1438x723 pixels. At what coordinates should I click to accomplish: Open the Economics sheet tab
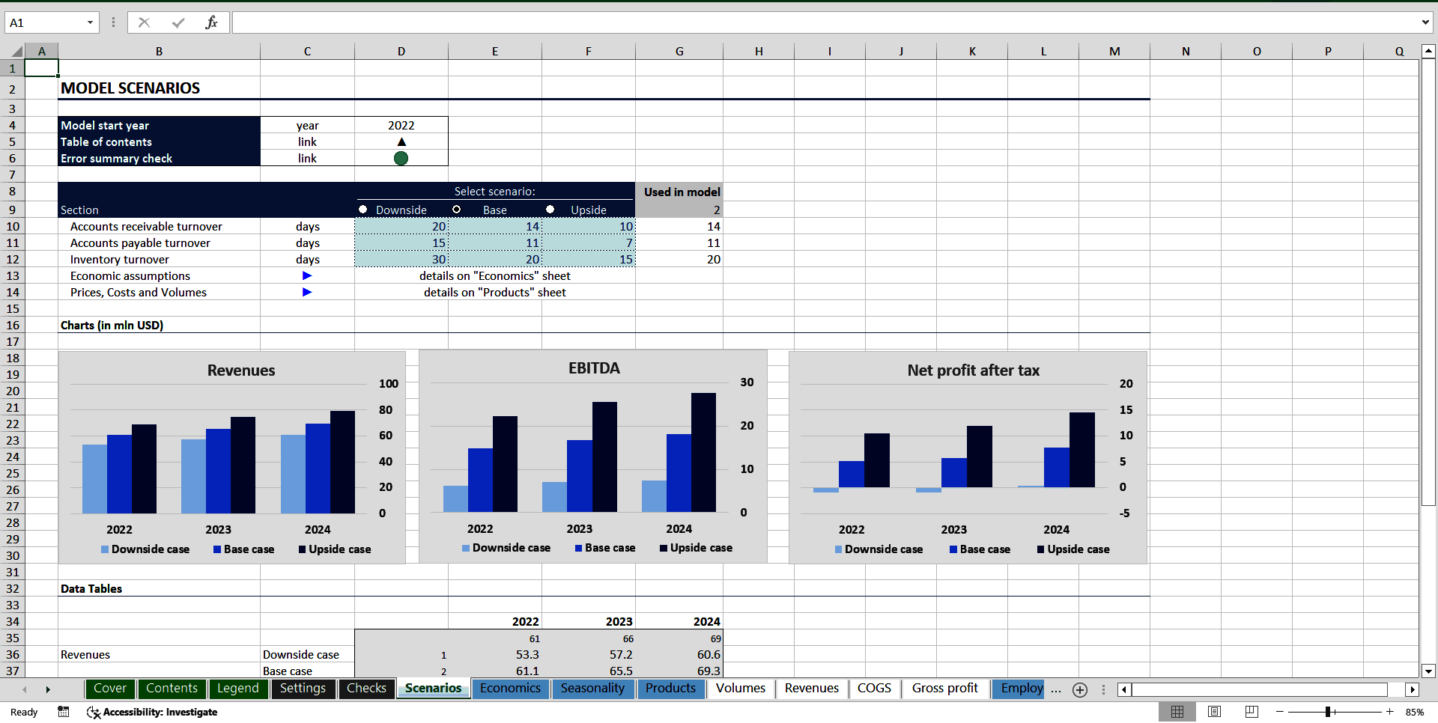point(510,689)
